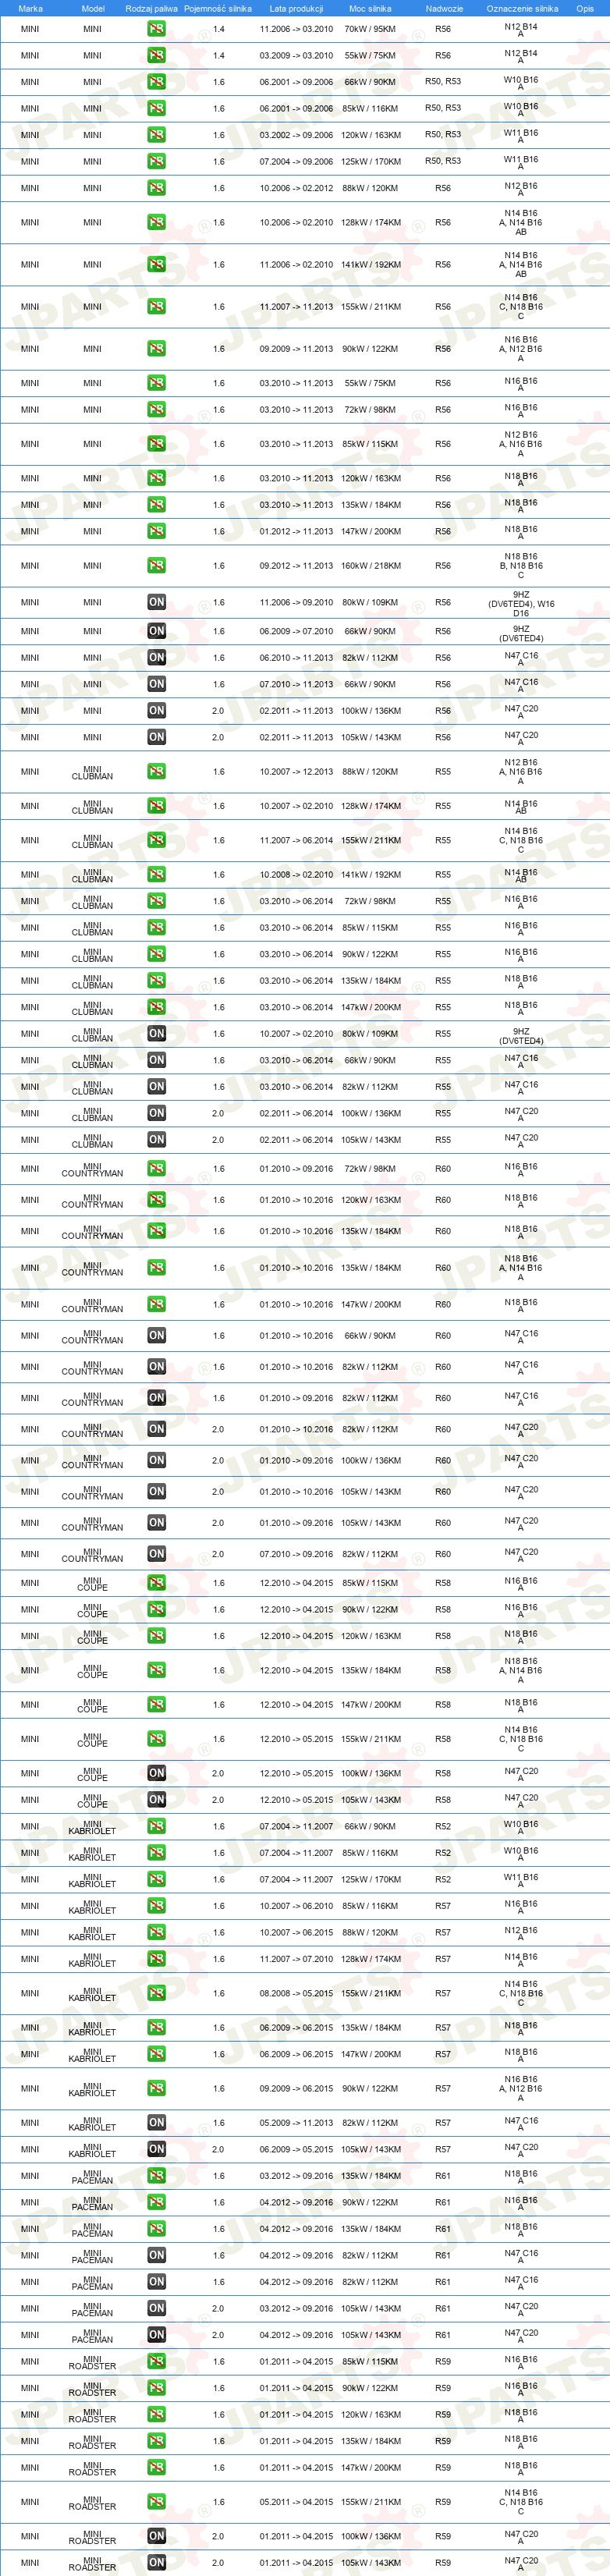
Task: Click engine capacity '1.4' in the 70kW / 95KM row
Action: [x=219, y=29]
